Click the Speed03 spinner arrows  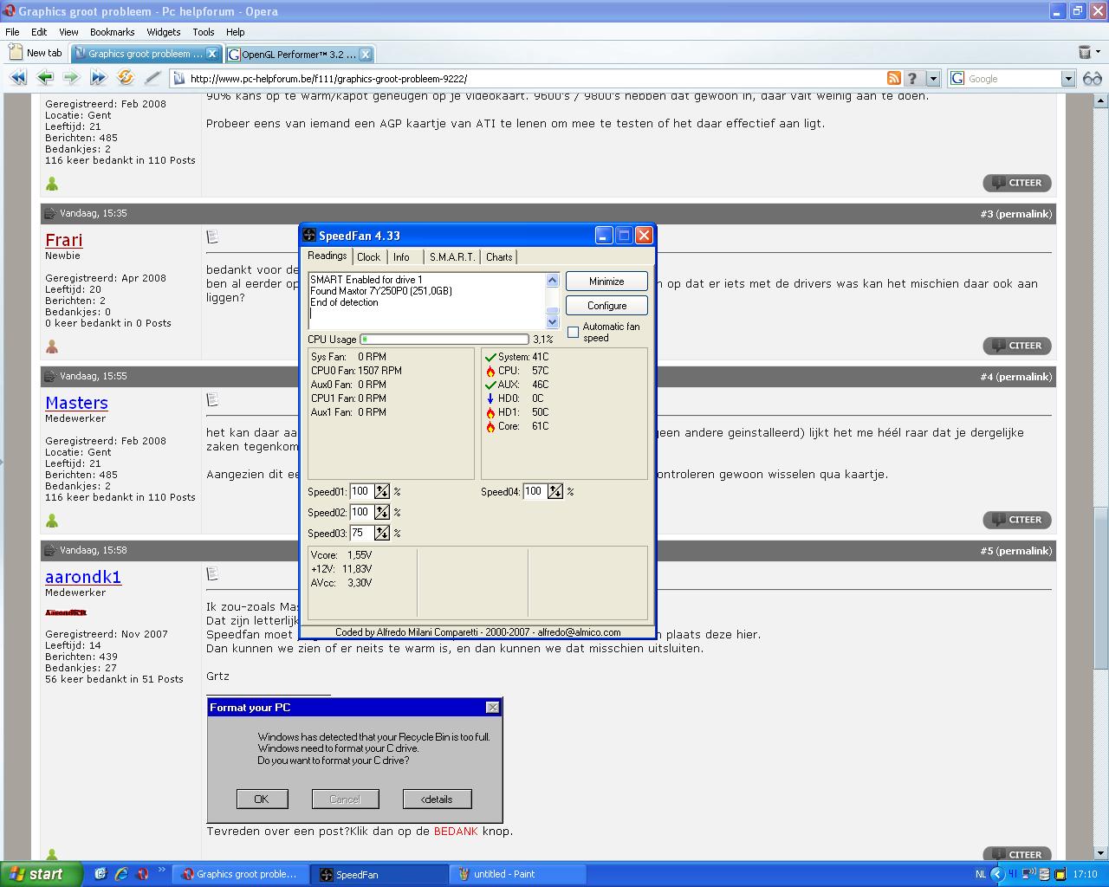pyautogui.click(x=382, y=533)
